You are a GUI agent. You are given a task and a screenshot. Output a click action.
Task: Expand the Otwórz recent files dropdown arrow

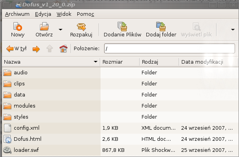[60, 30]
